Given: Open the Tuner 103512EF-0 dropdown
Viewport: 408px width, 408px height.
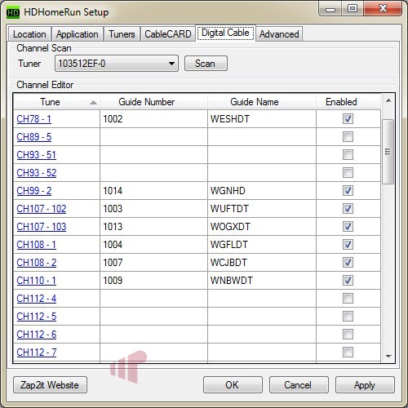Looking at the screenshot, I should (117, 64).
